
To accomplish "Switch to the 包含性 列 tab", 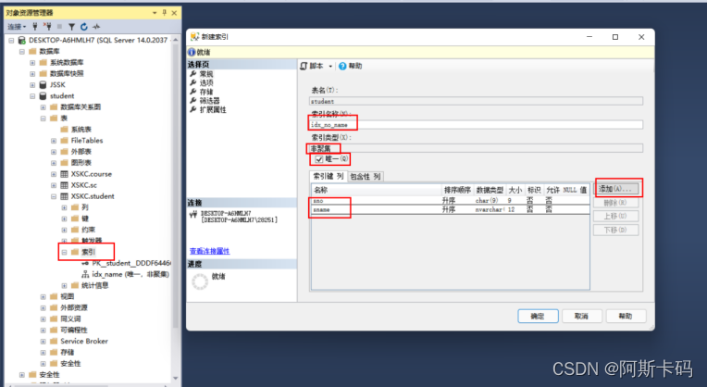I will coord(366,176).
